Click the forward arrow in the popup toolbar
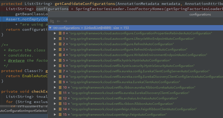 tap(65, 21)
